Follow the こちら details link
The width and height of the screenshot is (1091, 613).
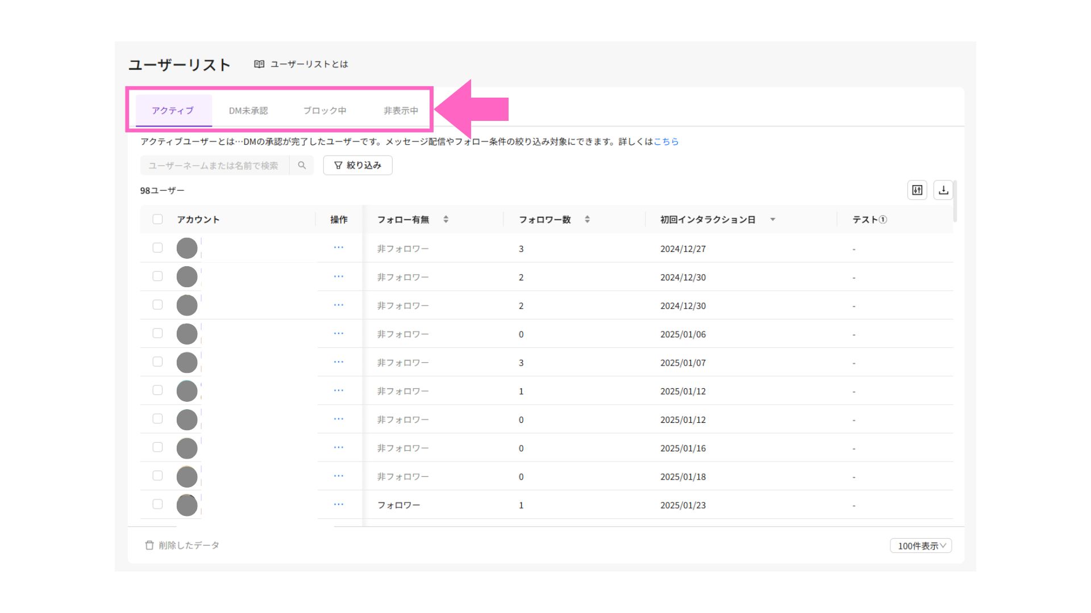pos(666,141)
